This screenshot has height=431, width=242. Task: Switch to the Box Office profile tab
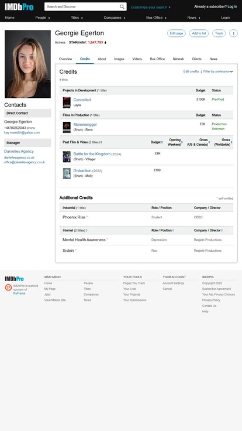click(157, 59)
